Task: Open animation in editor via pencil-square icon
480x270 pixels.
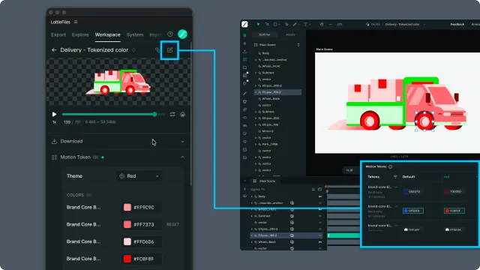Action: pos(169,50)
